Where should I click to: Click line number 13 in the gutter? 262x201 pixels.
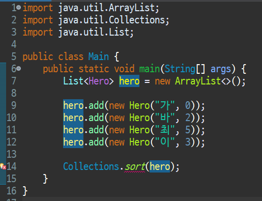click(12, 154)
